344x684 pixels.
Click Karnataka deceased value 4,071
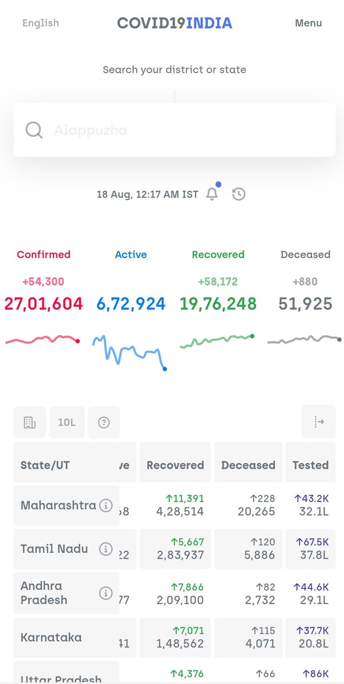[260, 644]
